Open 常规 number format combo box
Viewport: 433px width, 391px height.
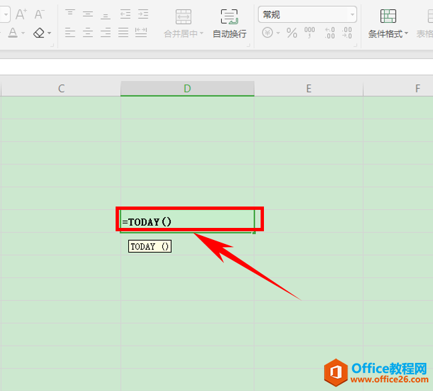[x=307, y=14]
